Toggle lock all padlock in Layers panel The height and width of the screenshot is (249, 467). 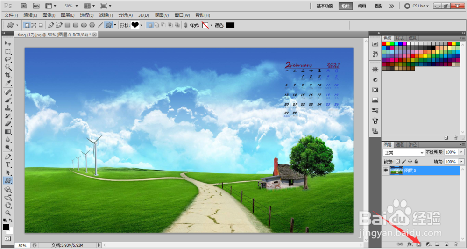click(417, 162)
